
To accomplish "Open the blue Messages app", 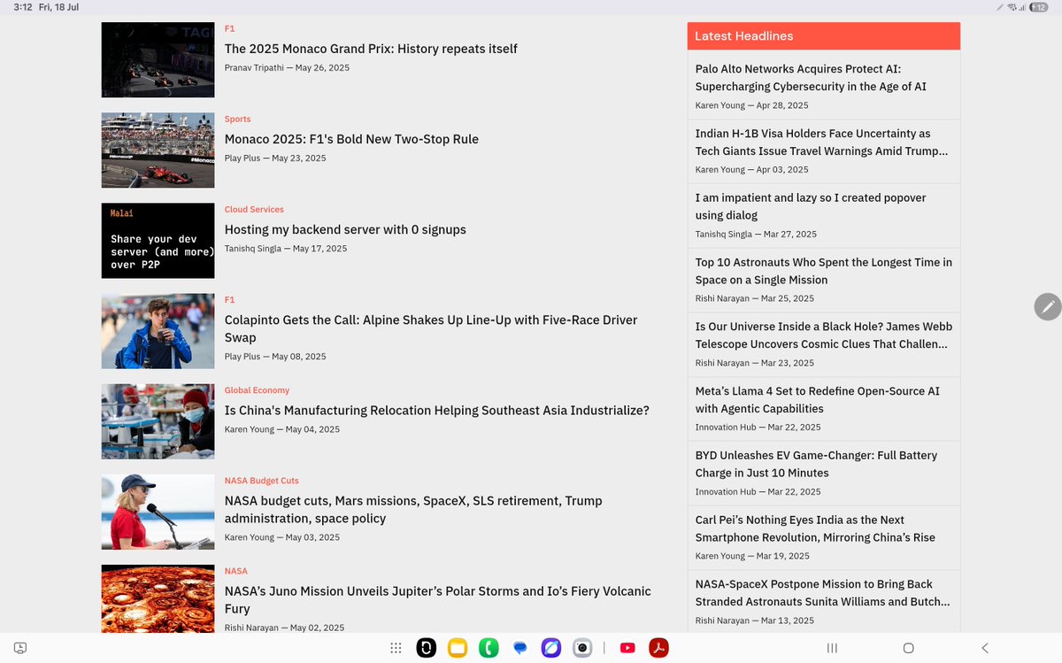I will tap(520, 648).
